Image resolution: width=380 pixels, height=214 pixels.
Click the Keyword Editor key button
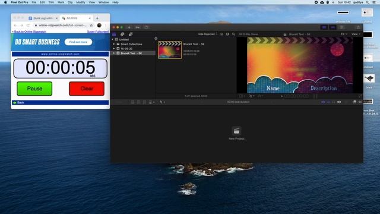point(137,27)
